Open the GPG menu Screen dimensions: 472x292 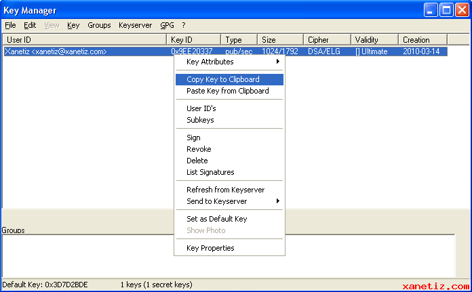pyautogui.click(x=167, y=25)
